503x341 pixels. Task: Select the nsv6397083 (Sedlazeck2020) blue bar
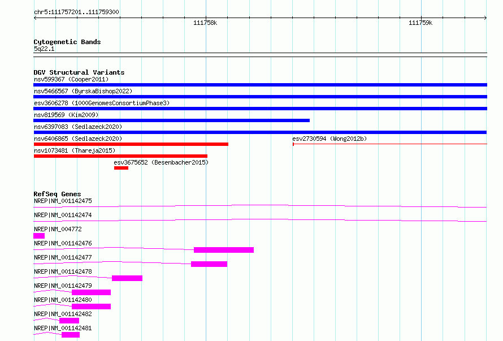[x=260, y=132]
